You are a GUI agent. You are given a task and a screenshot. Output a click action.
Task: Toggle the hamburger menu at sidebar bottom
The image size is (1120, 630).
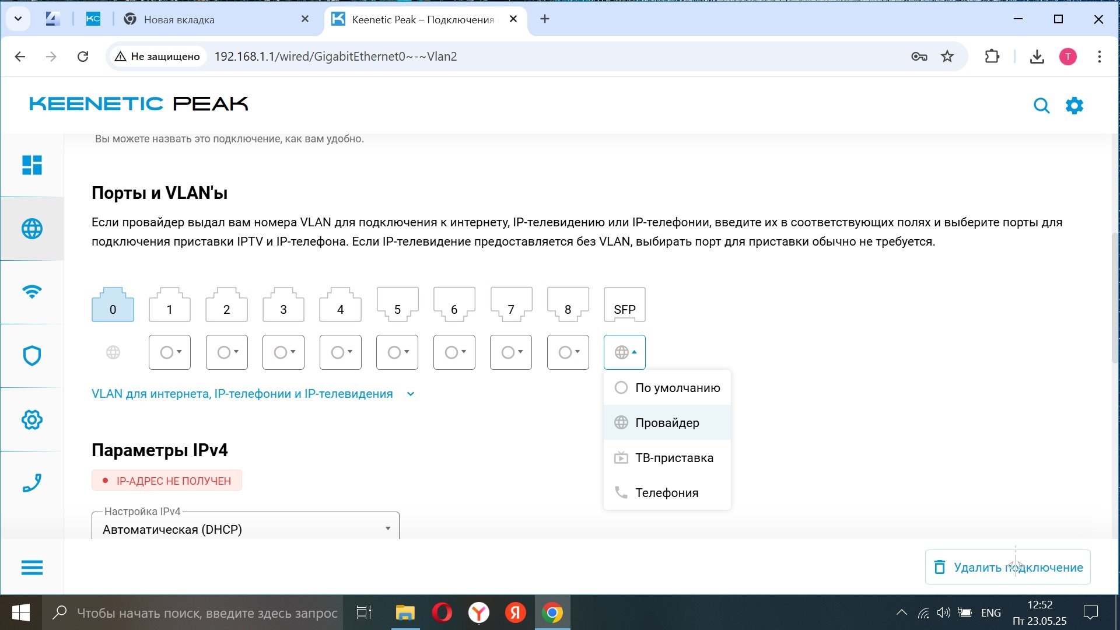tap(32, 568)
